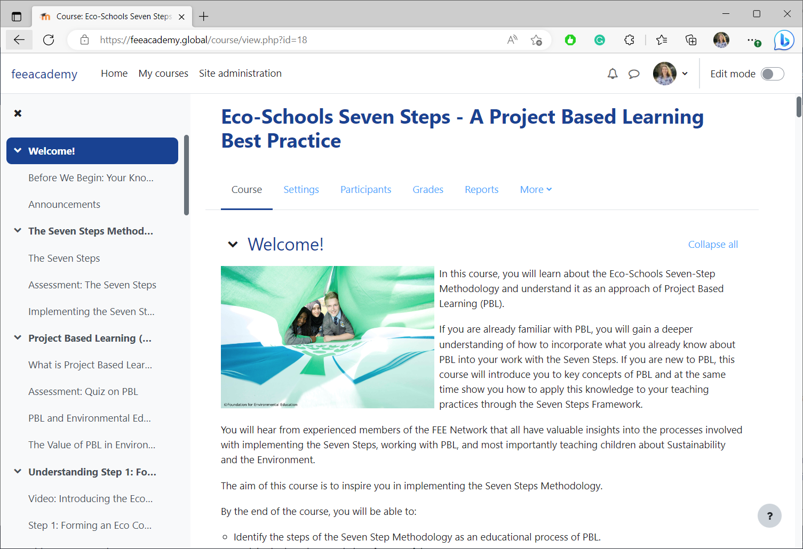Image resolution: width=803 pixels, height=549 pixels.
Task: Open the browser profile picture
Action: (x=721, y=40)
